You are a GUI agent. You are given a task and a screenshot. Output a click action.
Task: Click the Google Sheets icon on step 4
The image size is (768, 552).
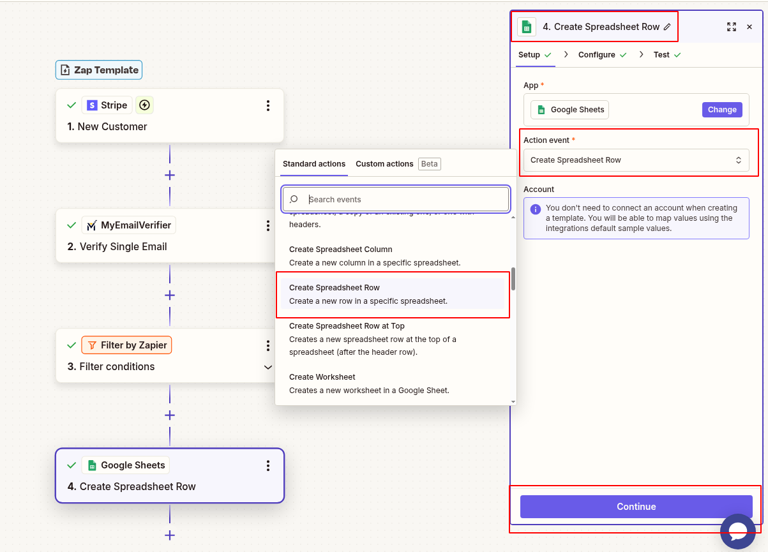point(93,465)
